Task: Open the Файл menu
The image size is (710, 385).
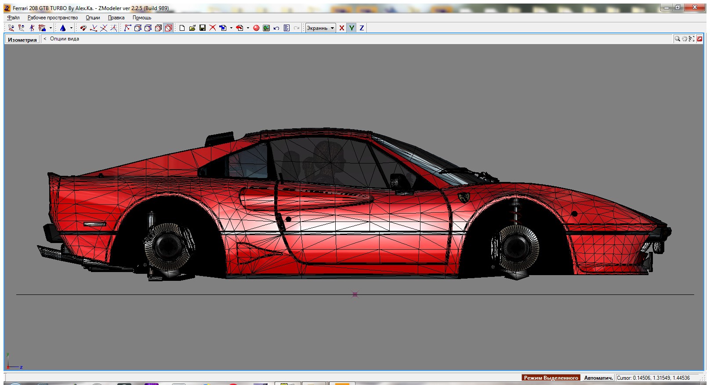Action: (13, 18)
